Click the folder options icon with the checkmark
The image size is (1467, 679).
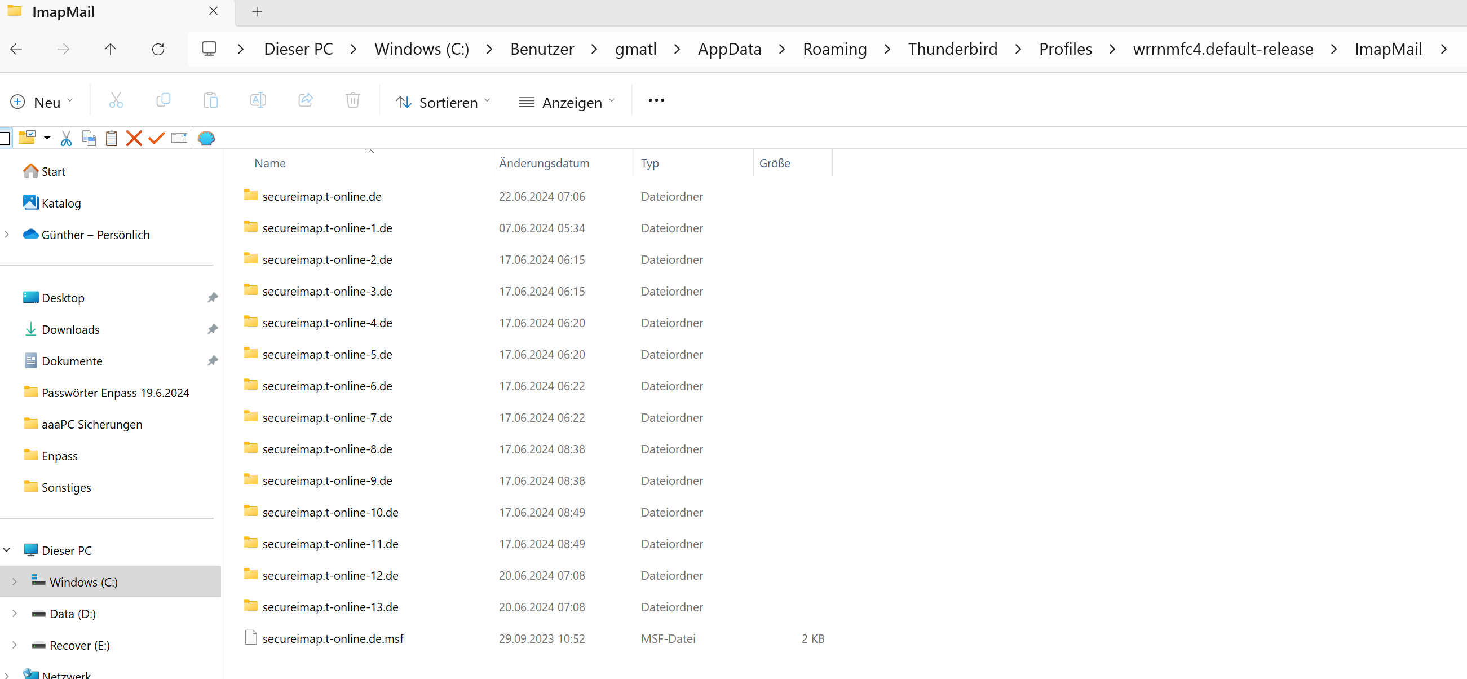click(x=26, y=138)
